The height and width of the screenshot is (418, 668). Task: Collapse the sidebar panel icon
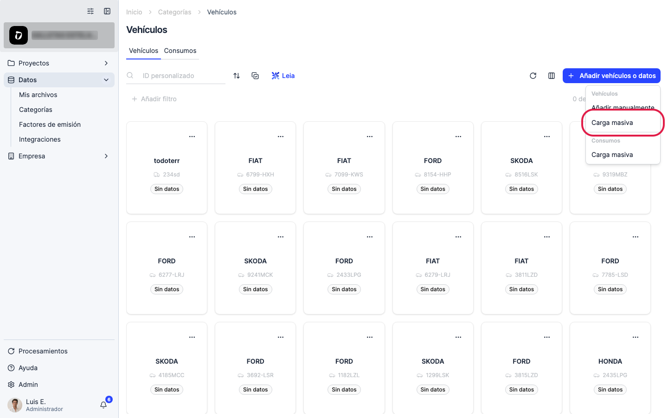[107, 11]
